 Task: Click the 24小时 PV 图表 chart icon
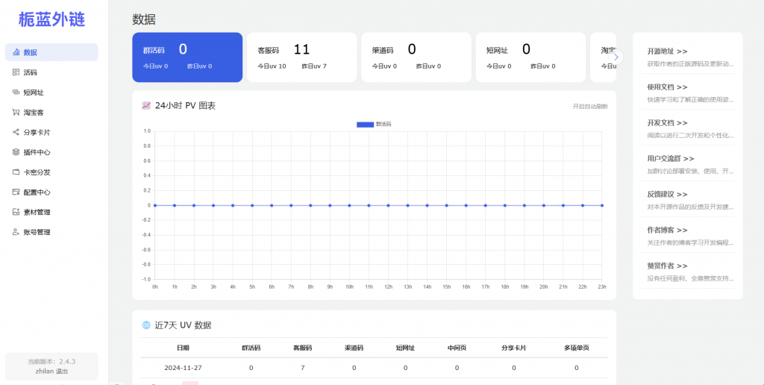146,106
